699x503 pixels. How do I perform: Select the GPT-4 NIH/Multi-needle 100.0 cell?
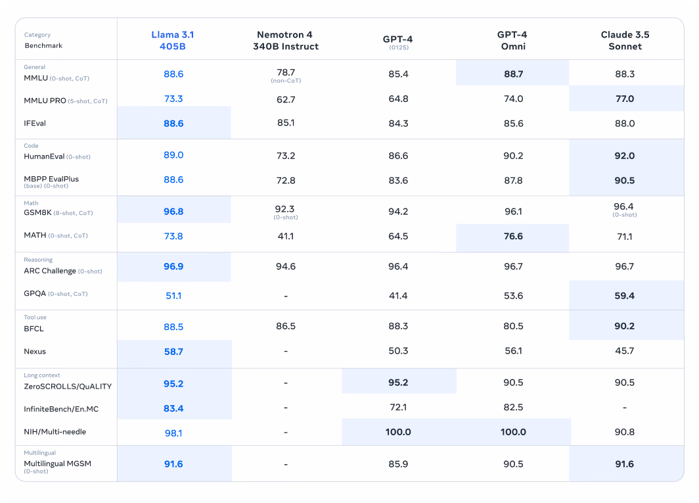(x=398, y=432)
